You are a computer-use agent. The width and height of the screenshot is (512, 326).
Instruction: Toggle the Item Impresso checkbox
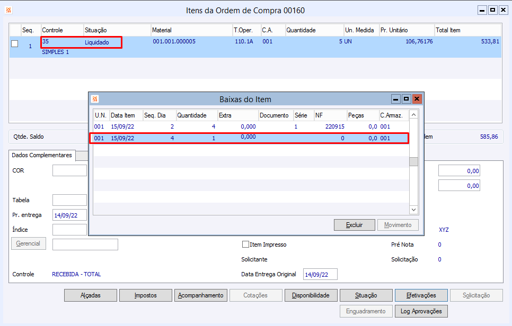pos(245,244)
